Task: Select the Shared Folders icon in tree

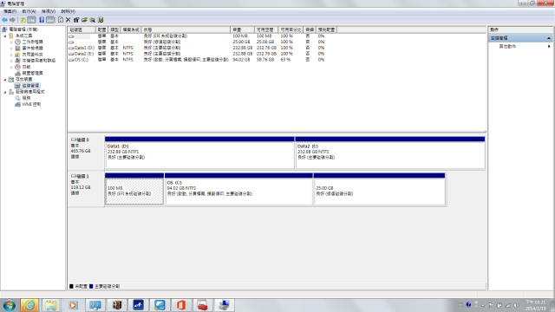Action: (17, 55)
